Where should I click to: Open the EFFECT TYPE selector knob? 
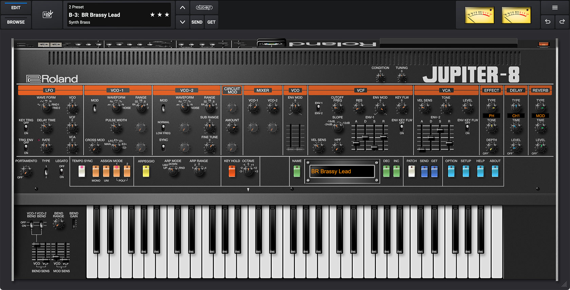(491, 108)
